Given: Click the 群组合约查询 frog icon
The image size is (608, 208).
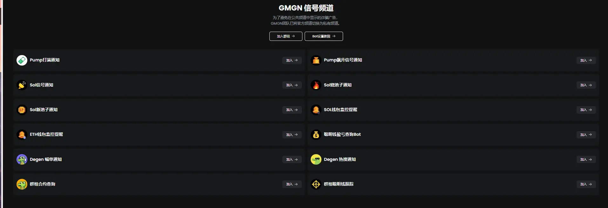Looking at the screenshot, I should coord(22,184).
